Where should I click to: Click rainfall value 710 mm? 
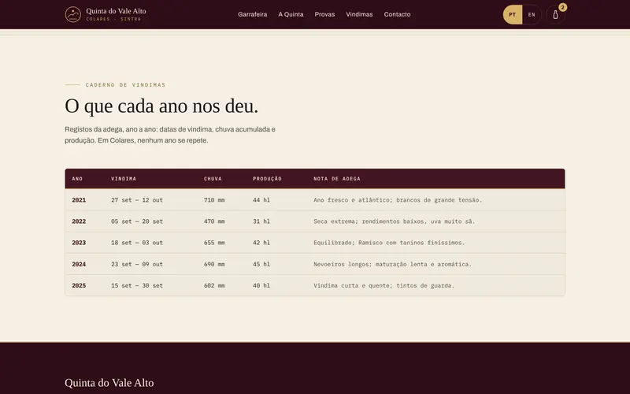(x=214, y=200)
